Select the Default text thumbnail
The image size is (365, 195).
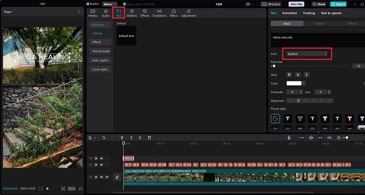click(x=126, y=36)
